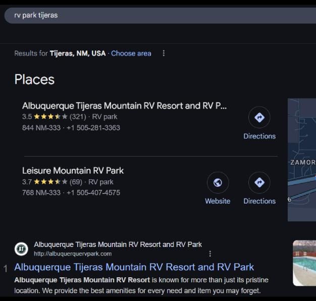Click address 768 NM-333
This screenshot has height=301, width=316.
pos(41,193)
